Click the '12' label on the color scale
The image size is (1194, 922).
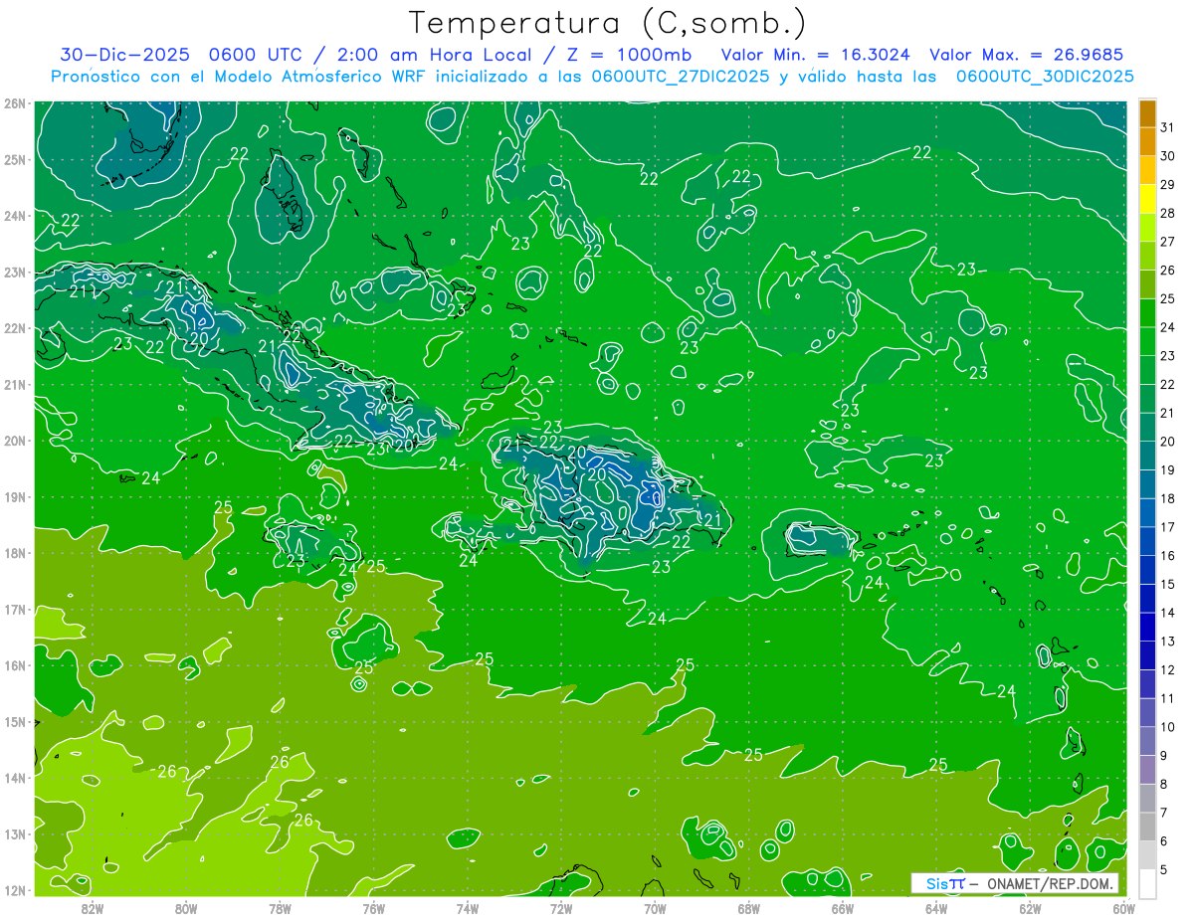1168,670
